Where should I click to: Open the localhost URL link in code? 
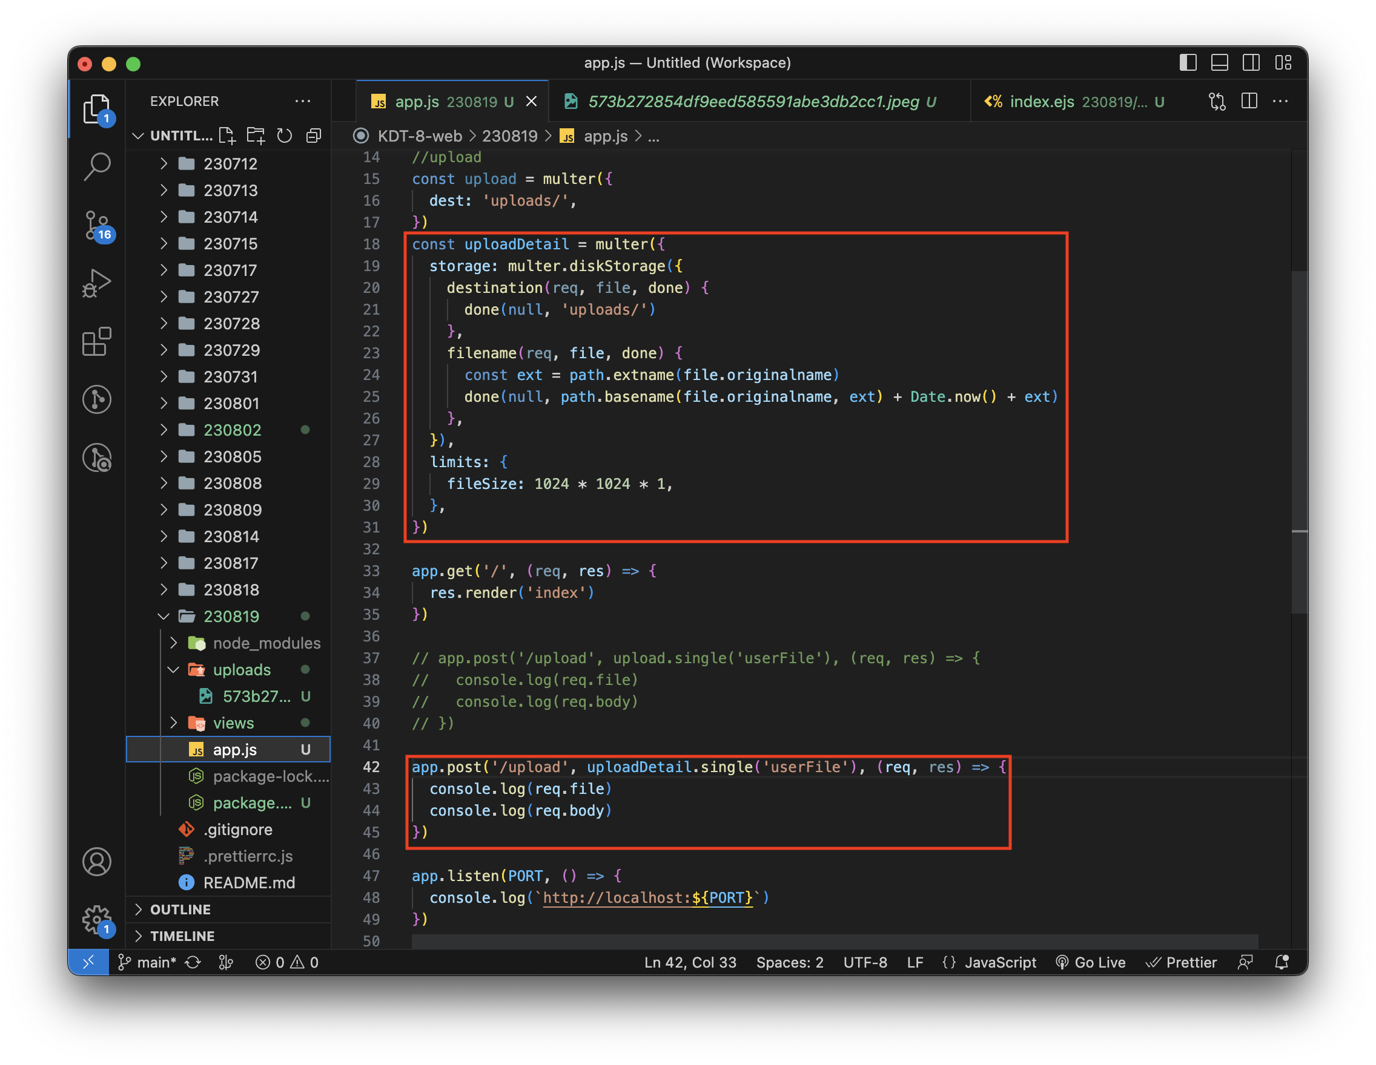(647, 897)
